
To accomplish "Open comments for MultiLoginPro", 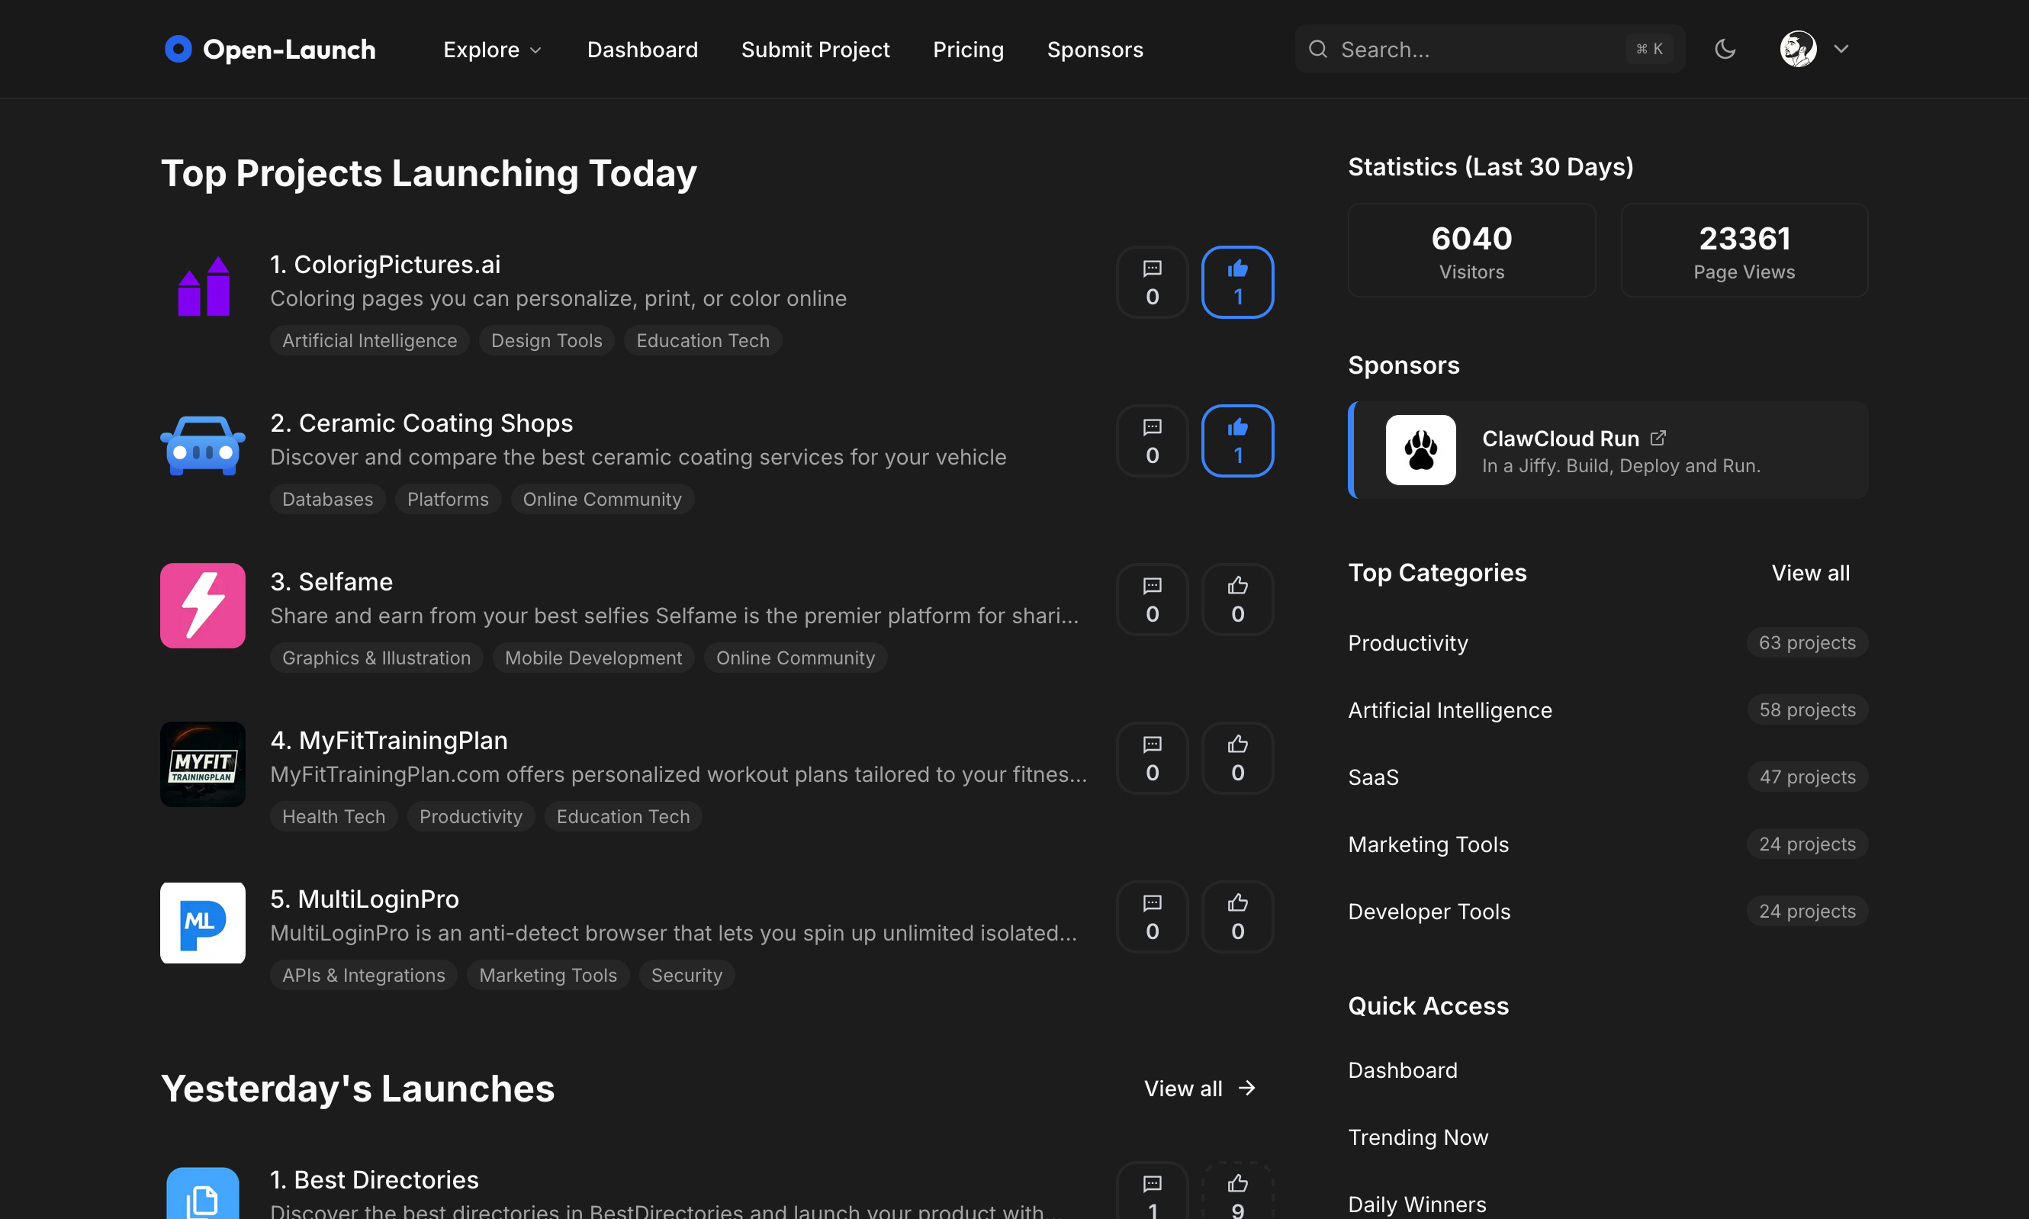I will tap(1152, 916).
